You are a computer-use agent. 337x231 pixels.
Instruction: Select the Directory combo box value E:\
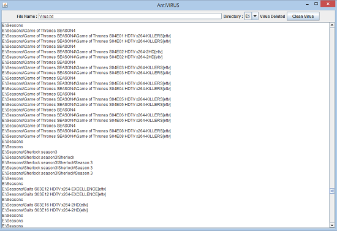tap(248, 16)
